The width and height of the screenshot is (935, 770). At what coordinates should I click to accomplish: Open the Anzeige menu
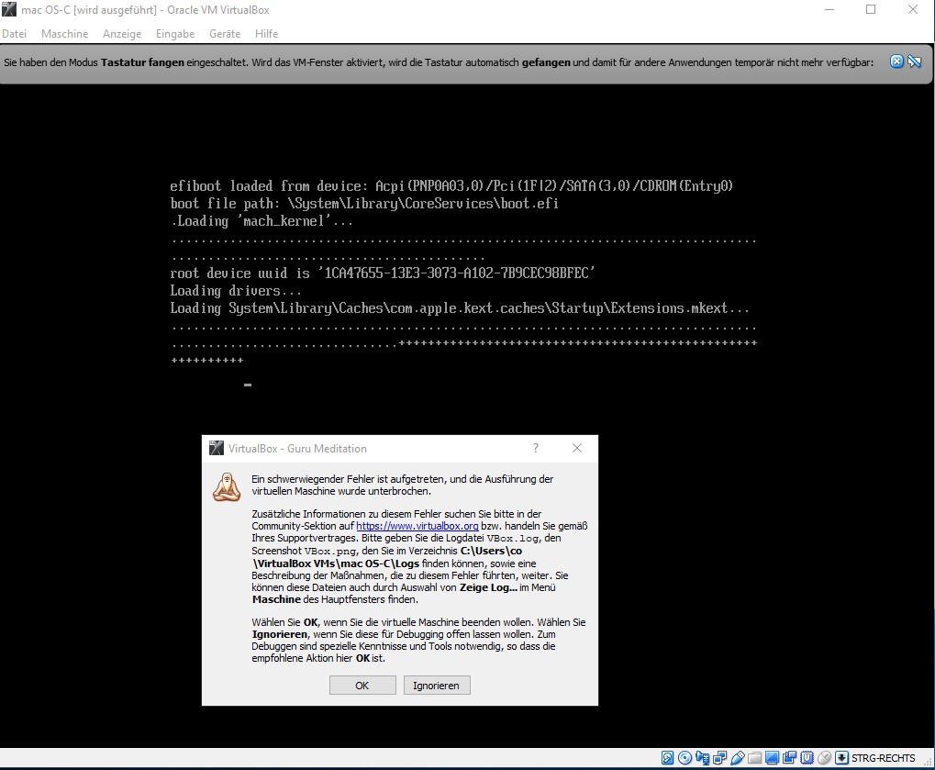click(x=122, y=34)
